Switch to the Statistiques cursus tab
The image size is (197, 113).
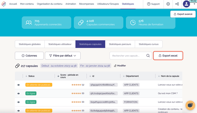149,44
